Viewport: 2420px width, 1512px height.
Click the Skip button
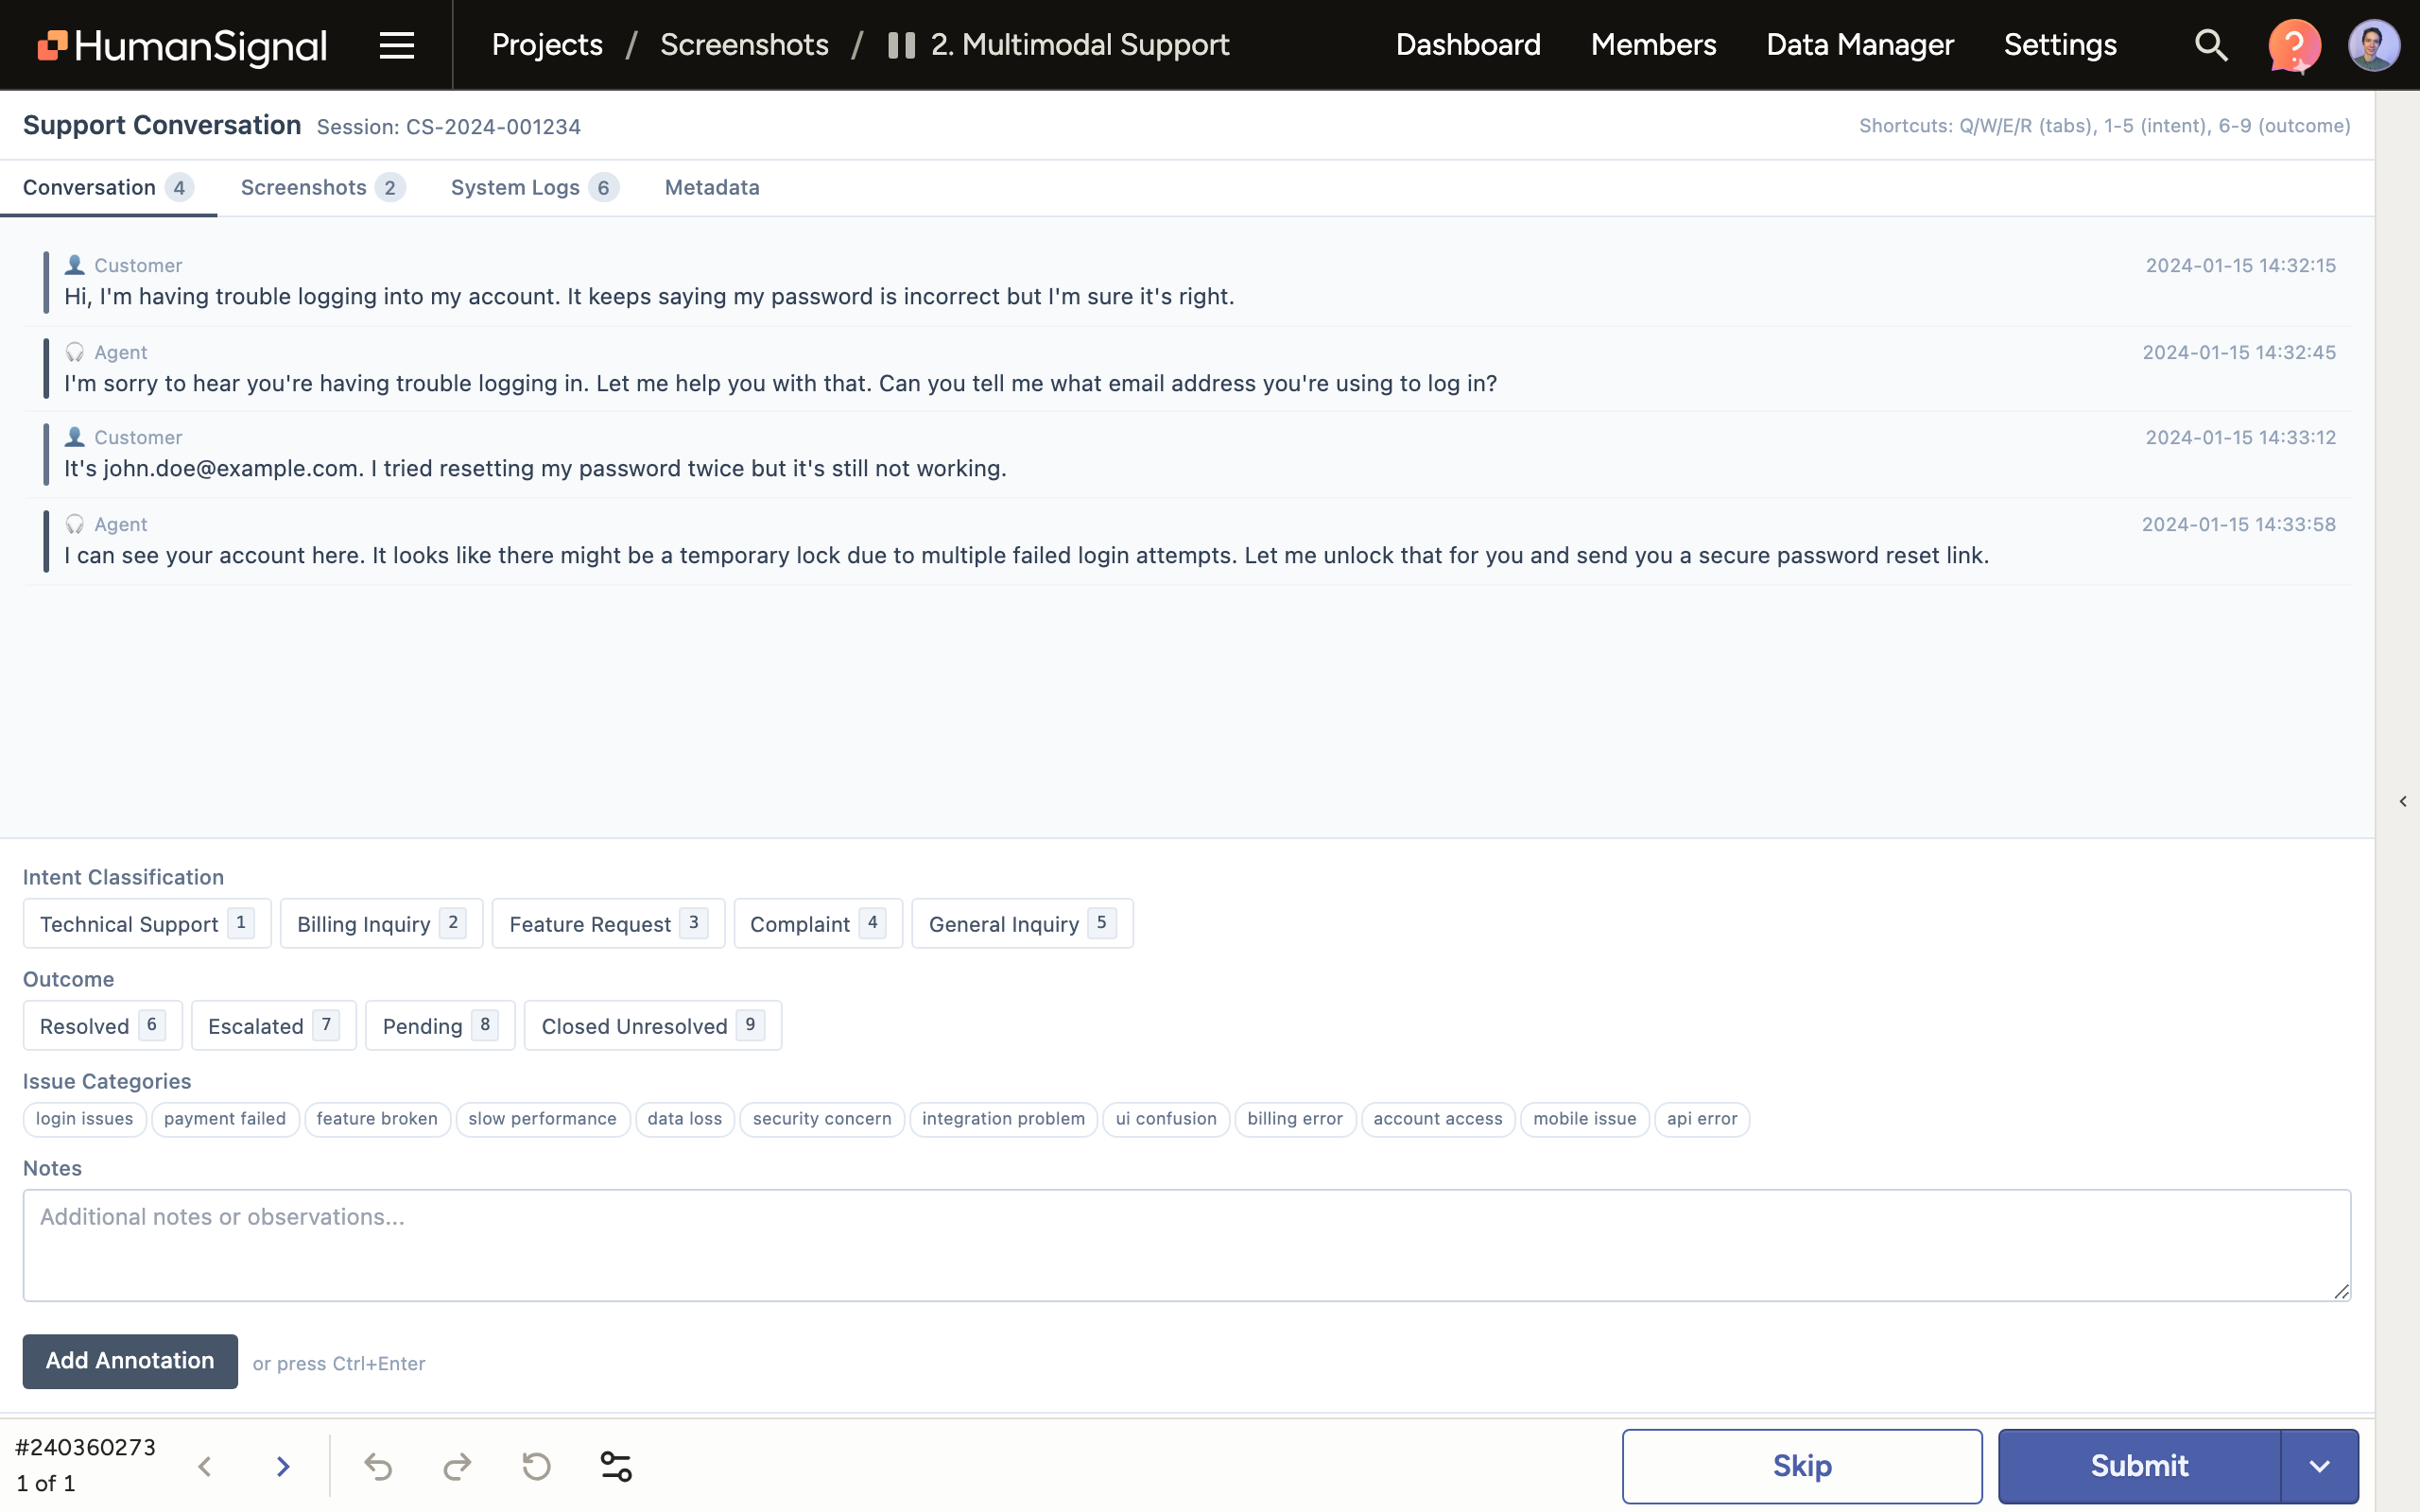(1801, 1466)
